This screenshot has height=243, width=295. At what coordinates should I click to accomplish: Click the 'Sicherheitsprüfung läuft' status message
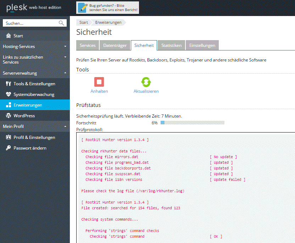(129, 116)
